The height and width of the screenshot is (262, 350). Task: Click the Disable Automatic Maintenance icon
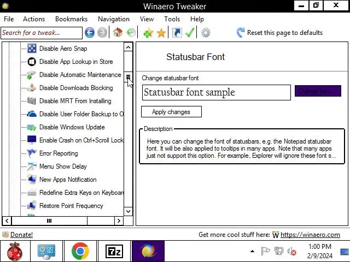[31, 75]
